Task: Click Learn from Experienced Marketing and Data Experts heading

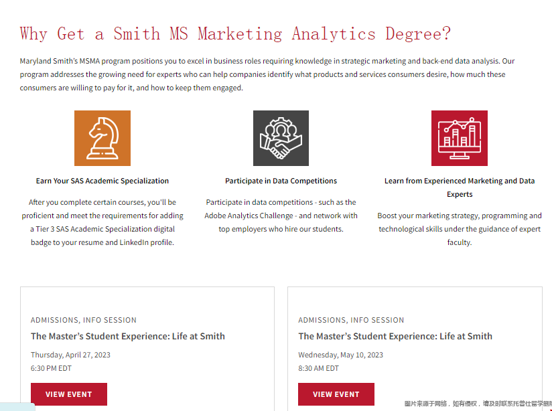Action: click(459, 187)
